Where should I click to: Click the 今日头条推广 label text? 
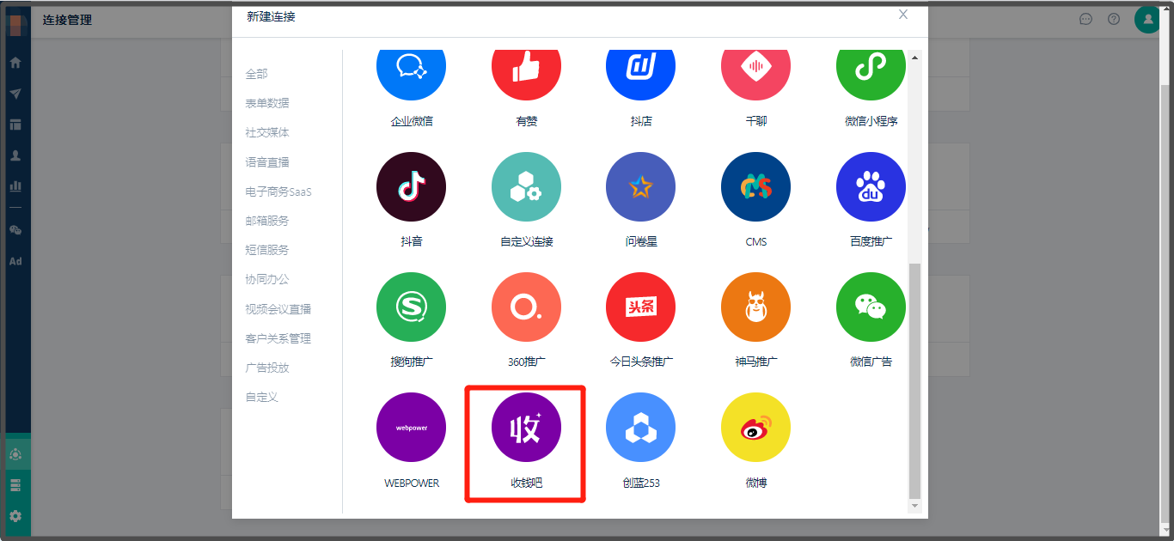(x=641, y=362)
